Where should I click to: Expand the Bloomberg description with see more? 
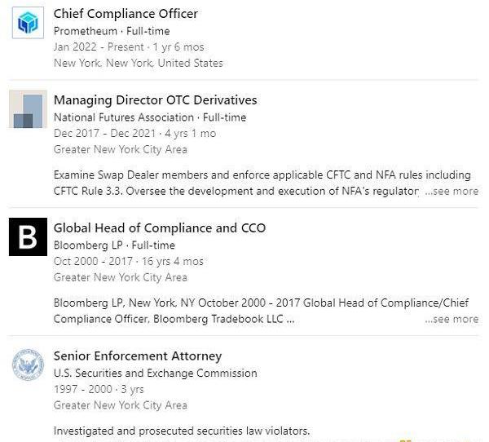452,319
